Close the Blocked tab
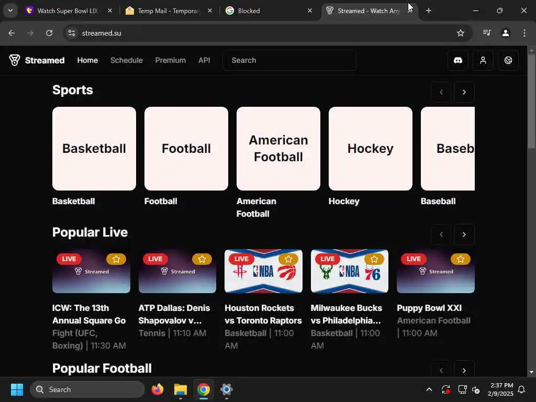This screenshot has height=402, width=536. click(310, 10)
